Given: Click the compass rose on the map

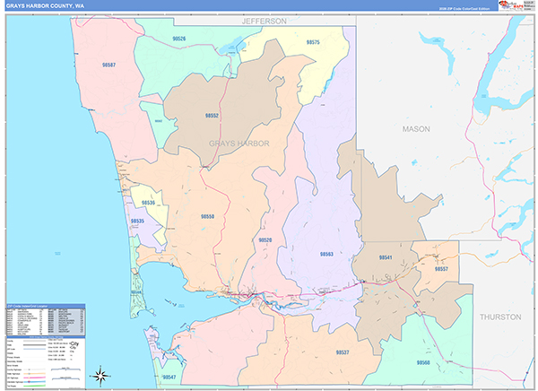Looking at the screenshot, I should (x=101, y=375).
